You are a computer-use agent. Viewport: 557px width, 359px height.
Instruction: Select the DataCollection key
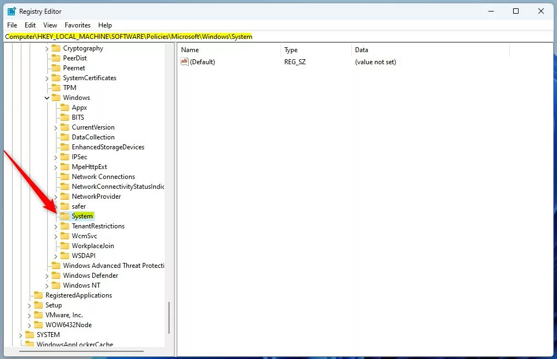(93, 137)
